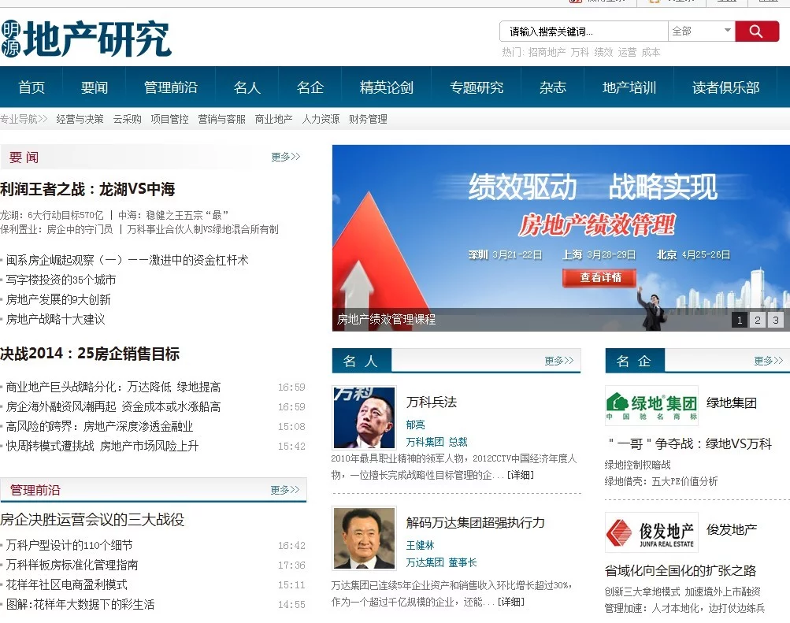The height and width of the screenshot is (623, 790).
Task: Click 更多>> in the 名企 section
Action: coord(768,361)
